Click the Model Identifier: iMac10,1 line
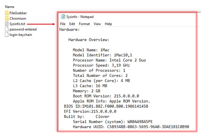The image size is (204, 136). tap(103, 55)
